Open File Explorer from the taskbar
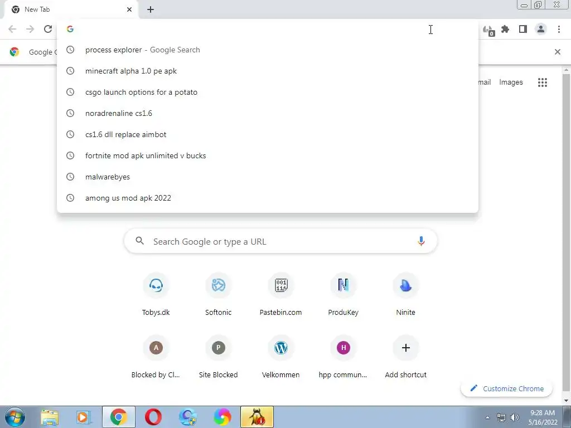This screenshot has height=428, width=571. click(50, 417)
